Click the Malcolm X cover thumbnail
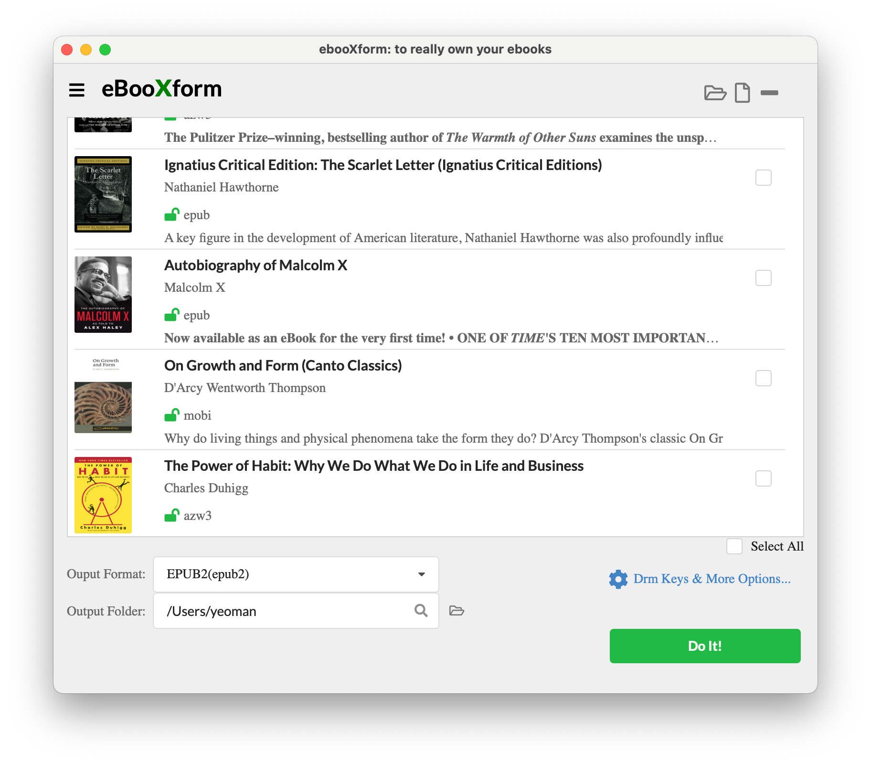 point(103,295)
